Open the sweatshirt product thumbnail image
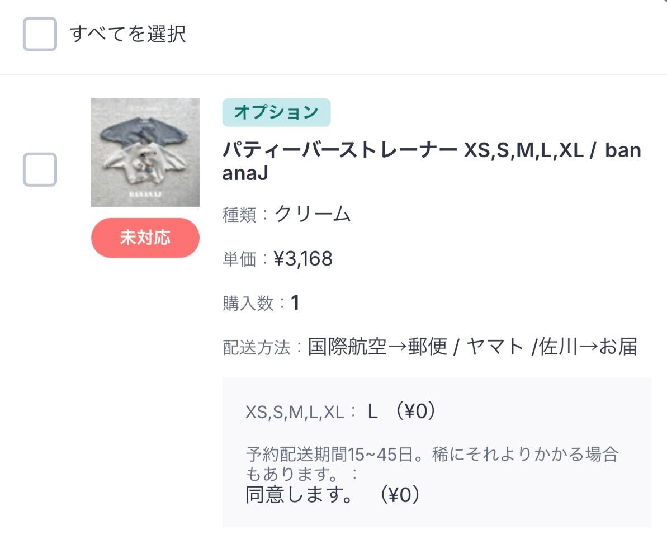This screenshot has height=549, width=667. 145,153
